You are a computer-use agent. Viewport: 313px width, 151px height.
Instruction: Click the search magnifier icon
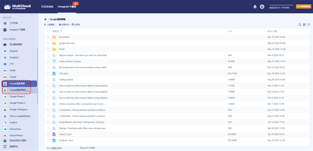pos(300,25)
